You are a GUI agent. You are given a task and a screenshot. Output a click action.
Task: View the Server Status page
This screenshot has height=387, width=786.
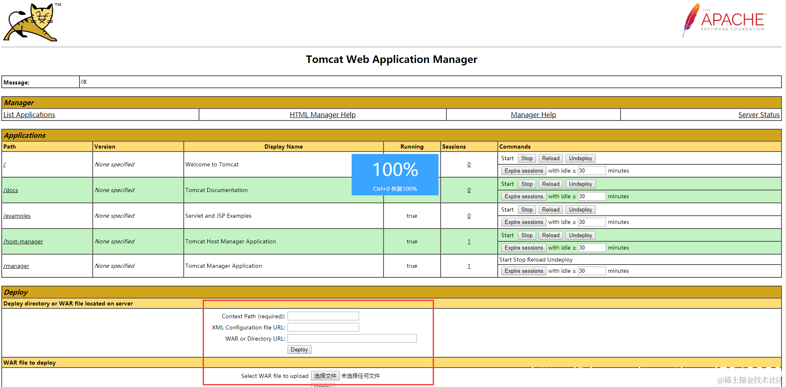click(759, 115)
